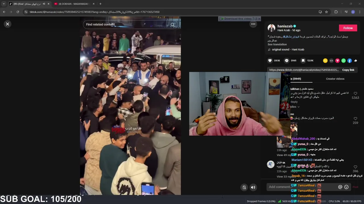Open the media controls music icon
364x204 pixels.
(x=346, y=12)
